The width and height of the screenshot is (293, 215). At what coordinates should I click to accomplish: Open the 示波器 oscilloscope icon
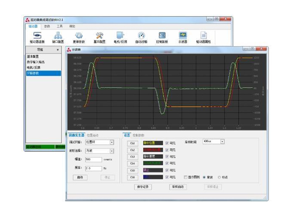pos(183,35)
